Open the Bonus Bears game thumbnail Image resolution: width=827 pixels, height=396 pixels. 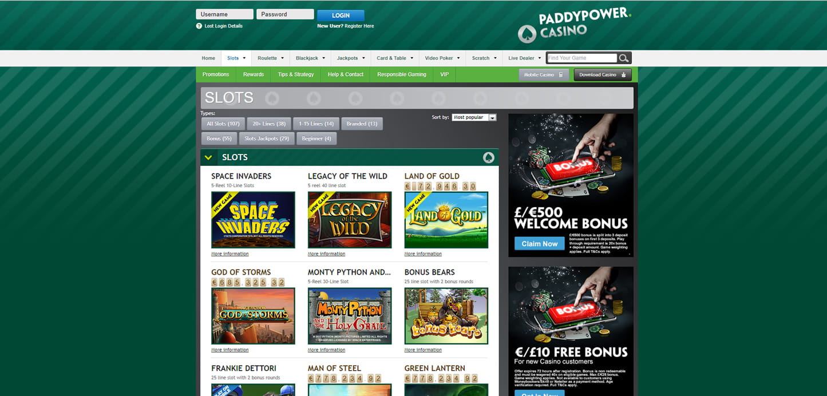(446, 316)
